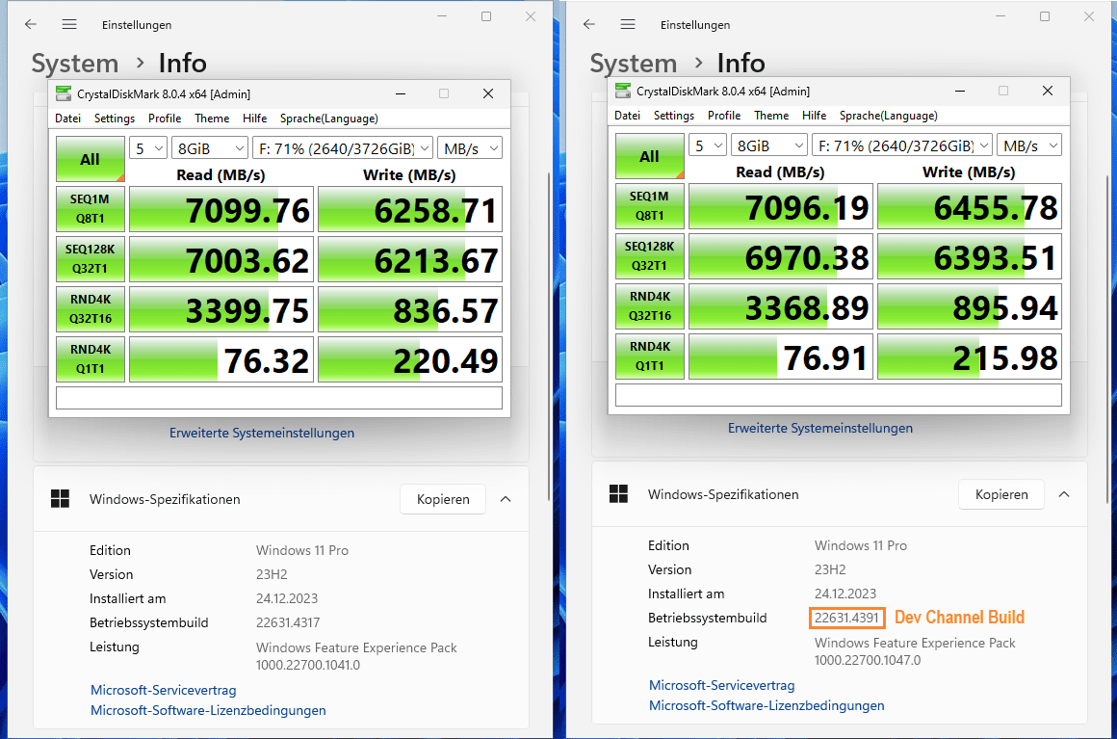This screenshot has width=1117, height=739.
Task: Open Profile menu in right CrystalDiskMark
Action: (724, 116)
